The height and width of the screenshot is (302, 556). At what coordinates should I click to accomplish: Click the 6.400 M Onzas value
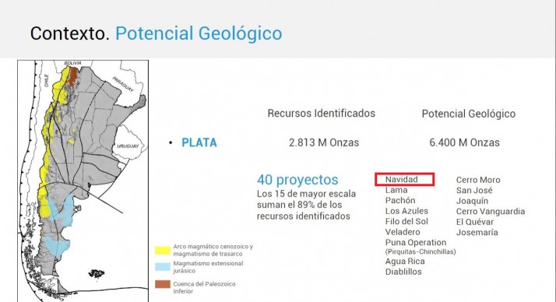pos(464,142)
